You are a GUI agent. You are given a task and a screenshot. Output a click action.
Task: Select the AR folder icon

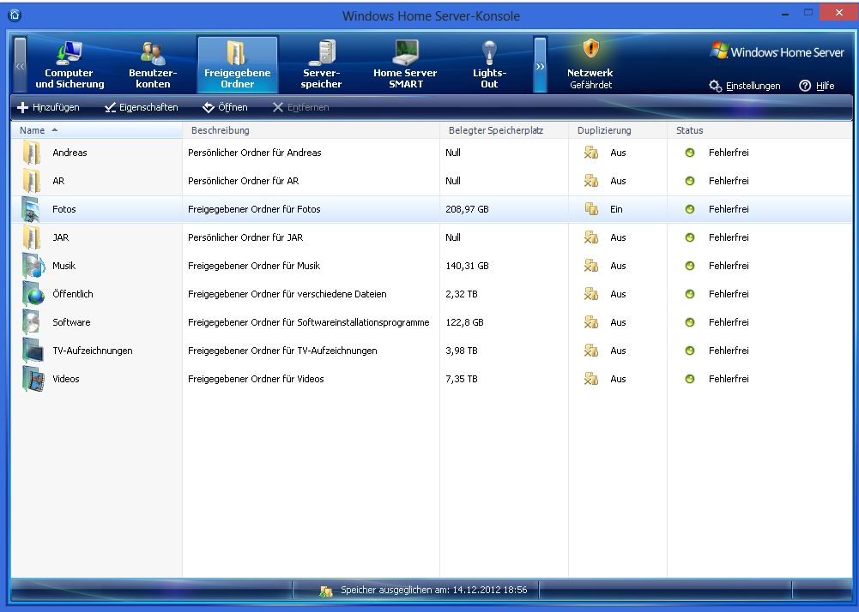32,181
